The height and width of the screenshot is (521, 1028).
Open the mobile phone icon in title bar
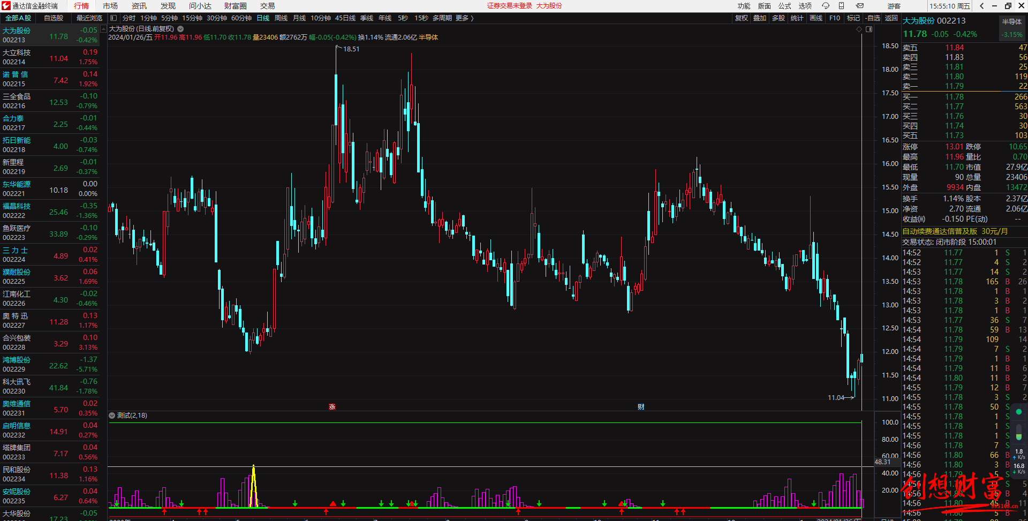[x=841, y=6]
